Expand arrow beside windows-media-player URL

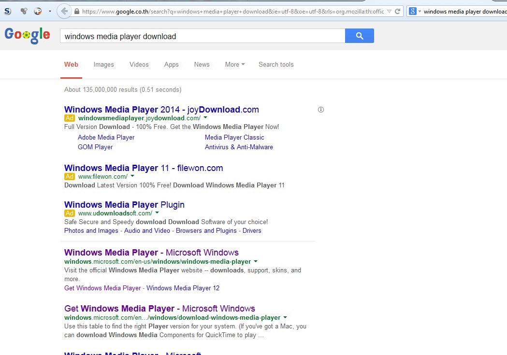coord(256,261)
